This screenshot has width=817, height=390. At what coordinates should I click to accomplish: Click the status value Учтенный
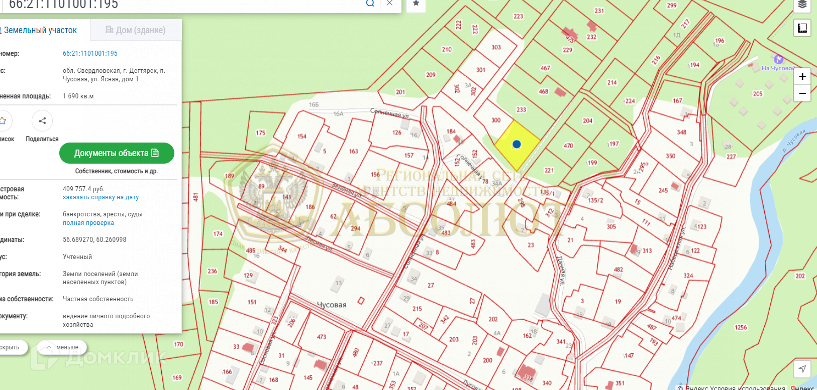77,256
